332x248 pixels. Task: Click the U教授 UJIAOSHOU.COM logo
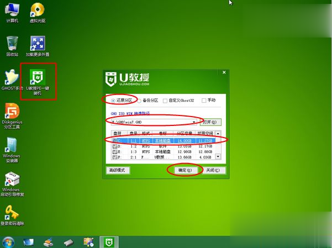point(127,79)
